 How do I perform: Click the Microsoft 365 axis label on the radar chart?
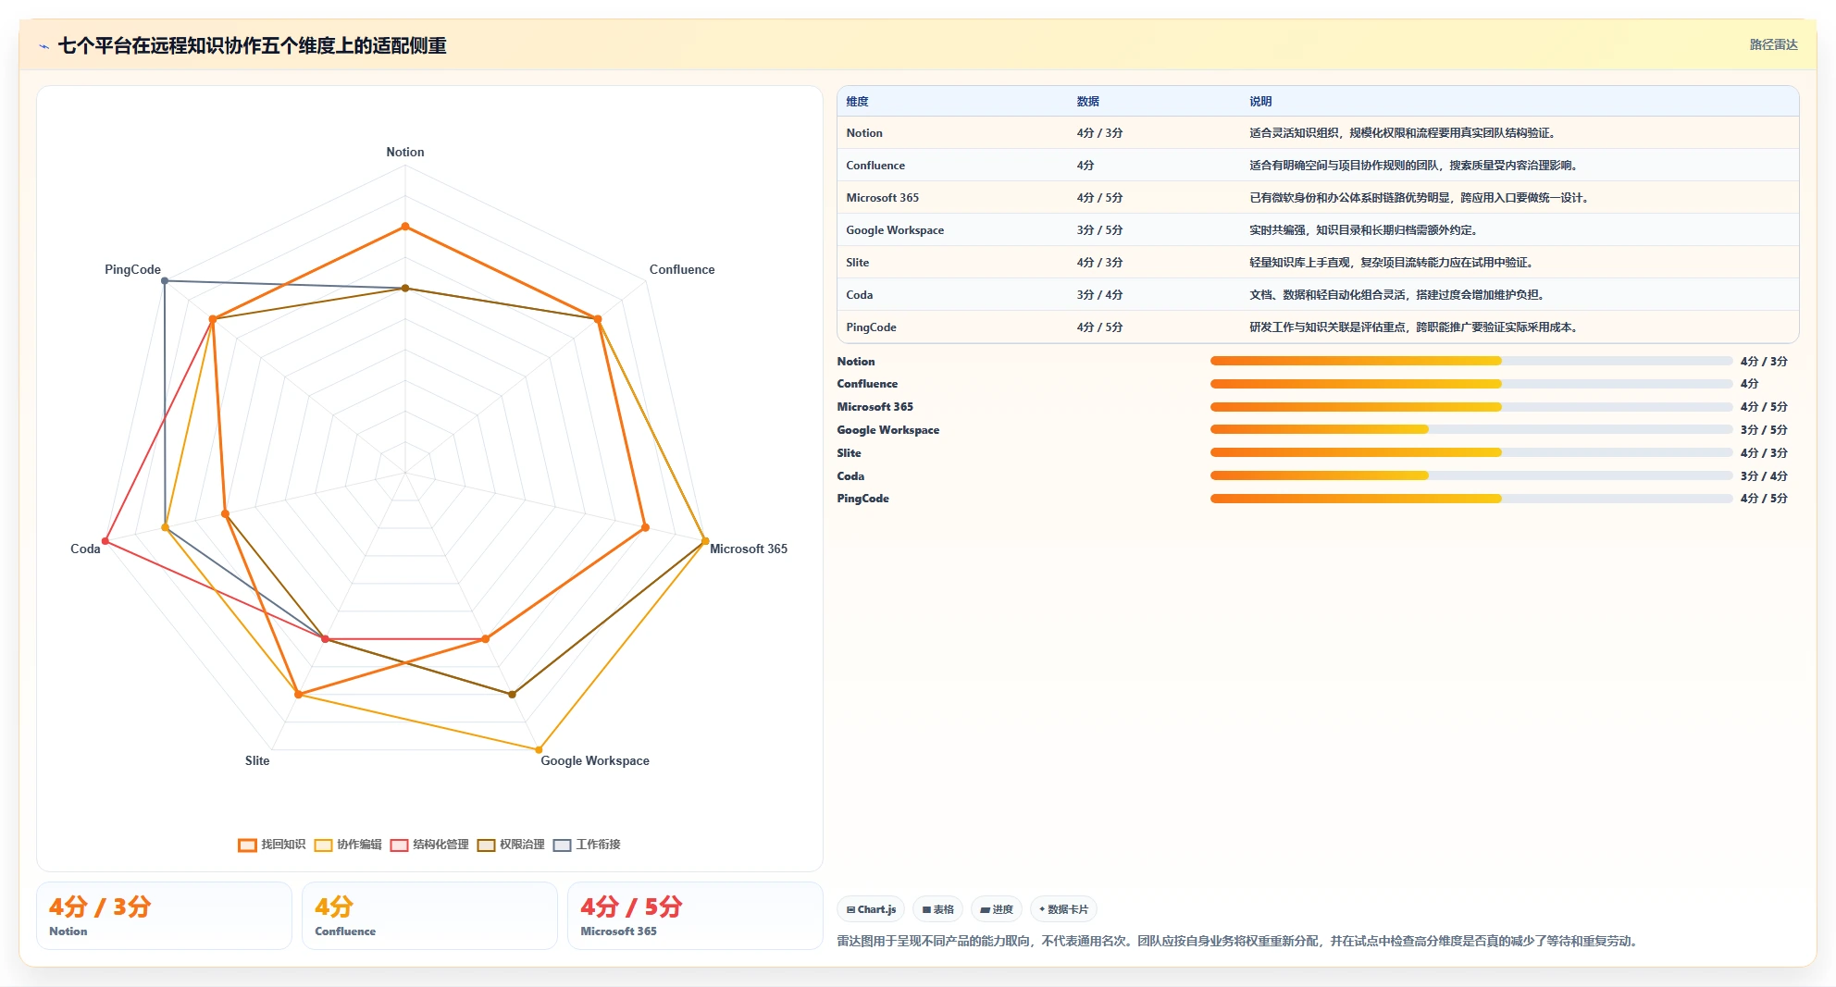pos(749,549)
